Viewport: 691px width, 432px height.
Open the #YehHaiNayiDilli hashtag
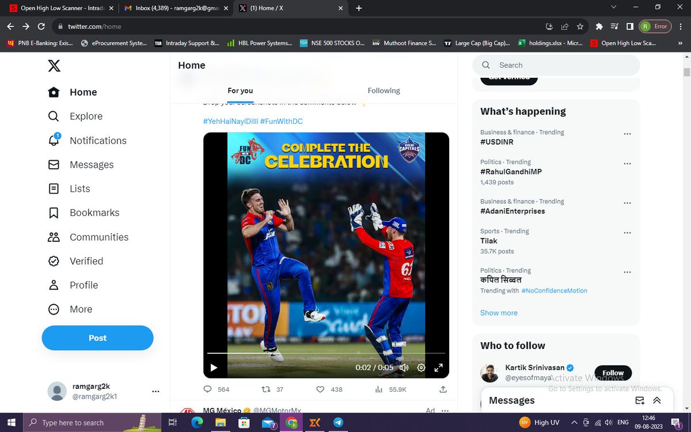(x=230, y=121)
